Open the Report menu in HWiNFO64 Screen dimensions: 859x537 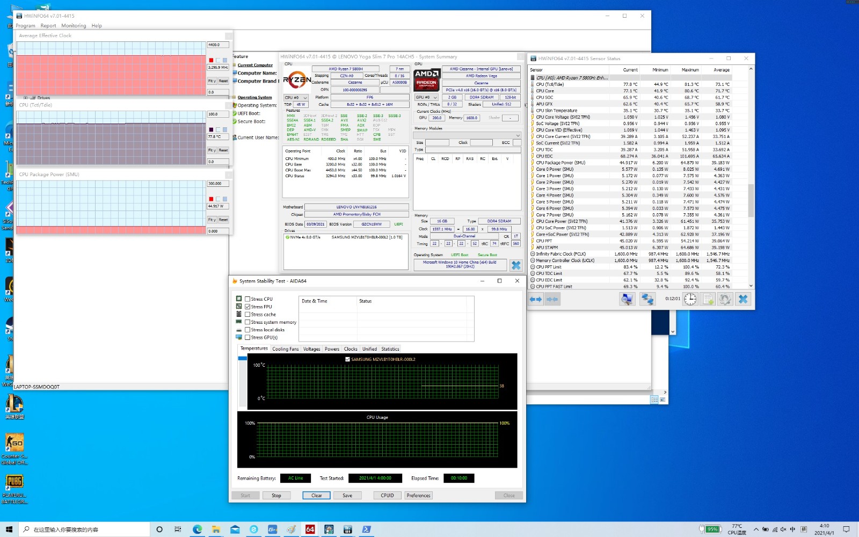click(x=48, y=26)
